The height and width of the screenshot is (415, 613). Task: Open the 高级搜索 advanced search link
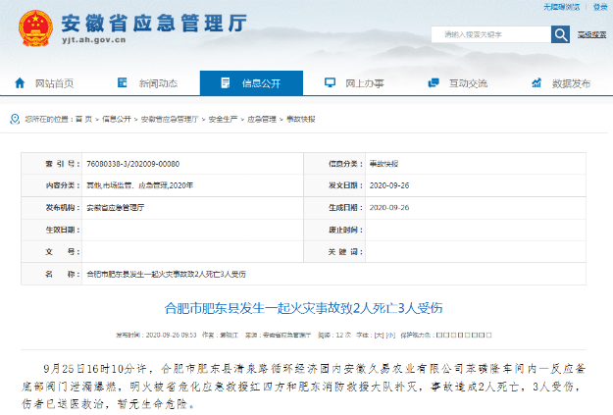591,34
